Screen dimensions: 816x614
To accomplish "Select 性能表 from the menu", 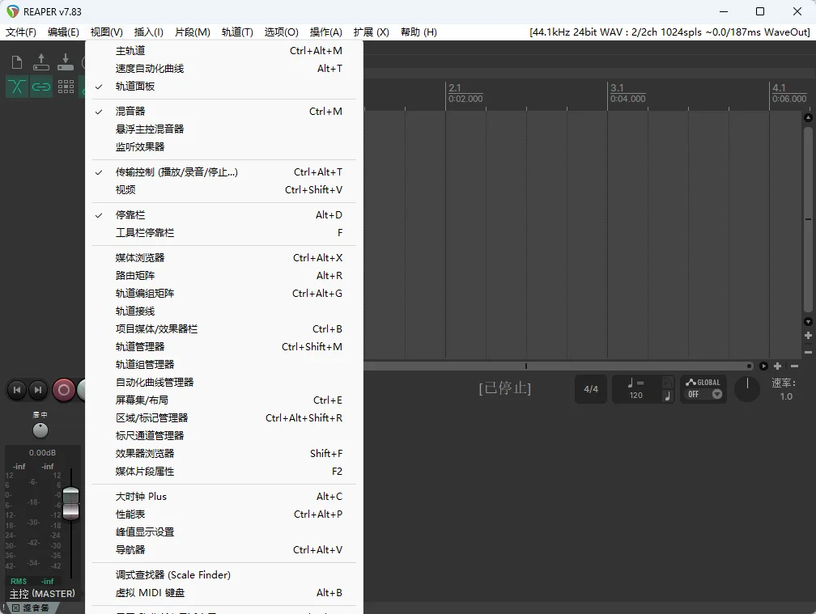I will tap(224, 514).
